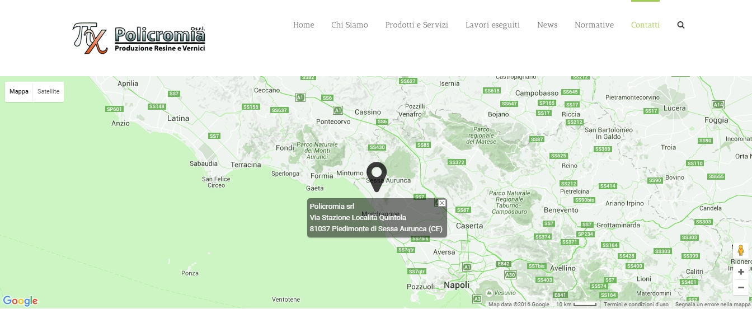
Task: Switch map to Mappa view
Action: click(19, 91)
